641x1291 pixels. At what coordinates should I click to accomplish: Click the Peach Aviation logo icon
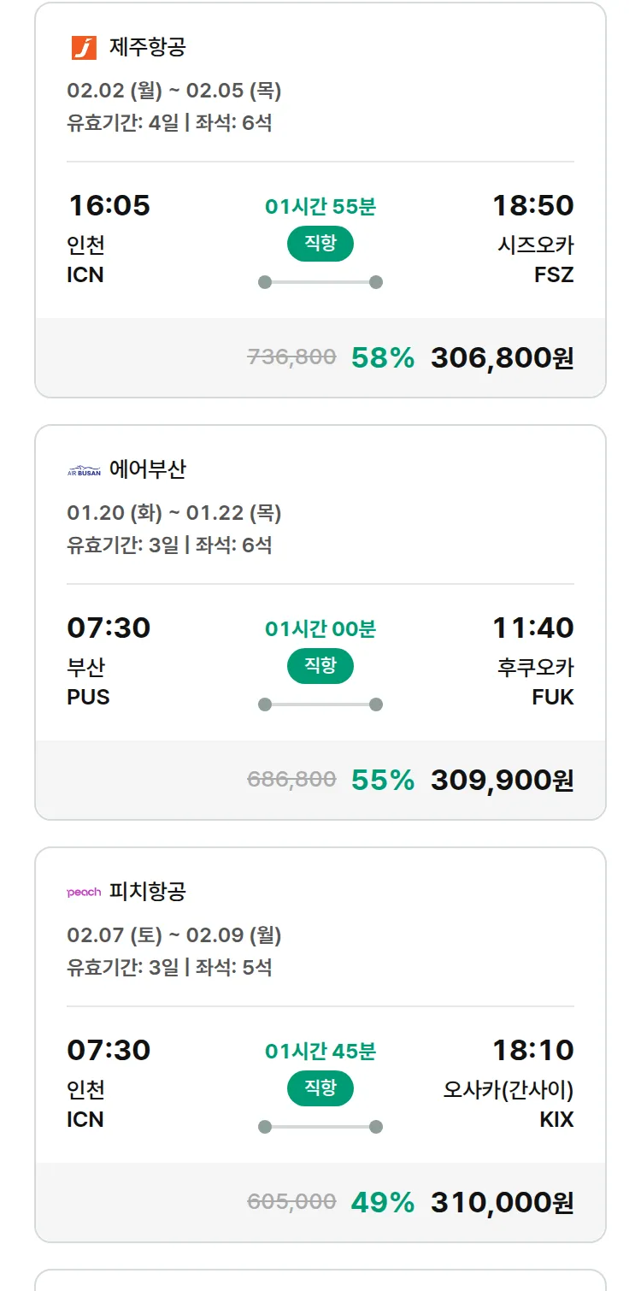(84, 892)
